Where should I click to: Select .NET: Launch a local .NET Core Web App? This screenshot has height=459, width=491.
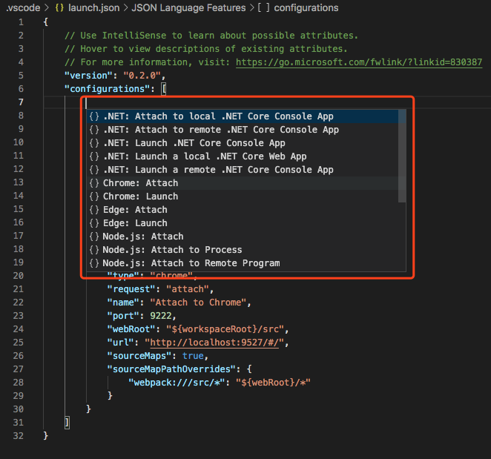(205, 156)
